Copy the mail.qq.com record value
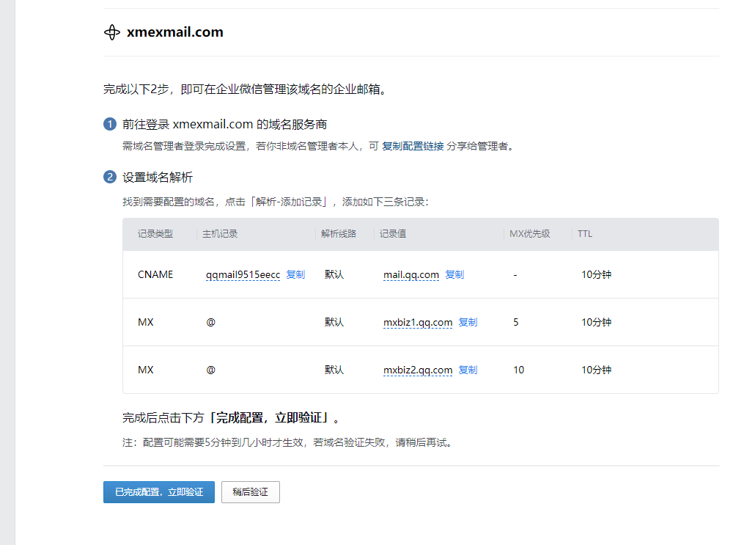The height and width of the screenshot is (545, 755). click(x=454, y=274)
